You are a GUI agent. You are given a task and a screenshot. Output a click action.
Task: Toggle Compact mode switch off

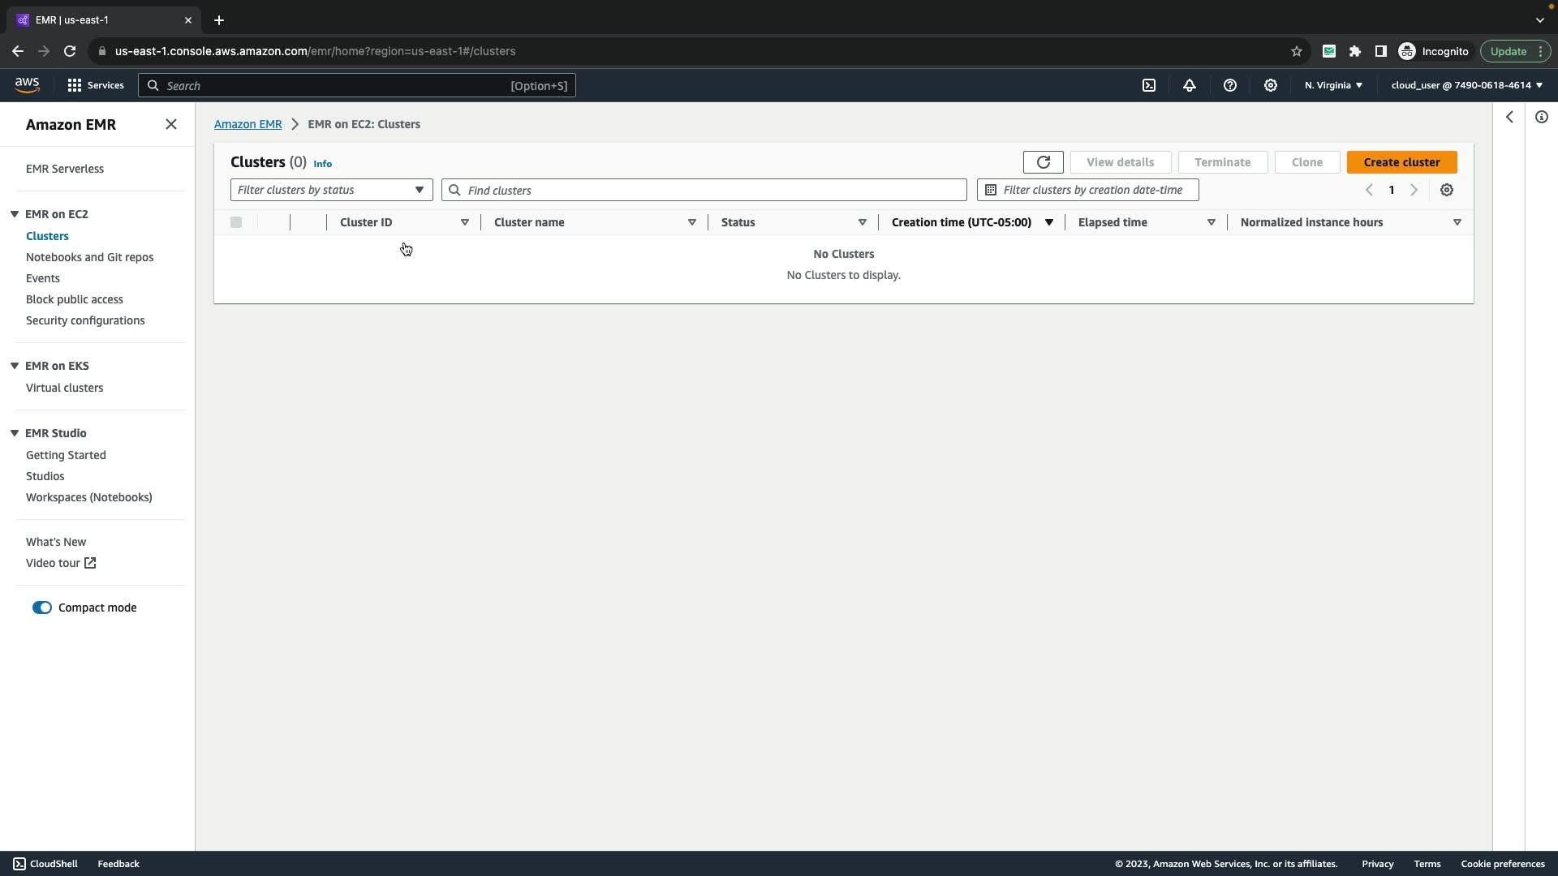42,608
